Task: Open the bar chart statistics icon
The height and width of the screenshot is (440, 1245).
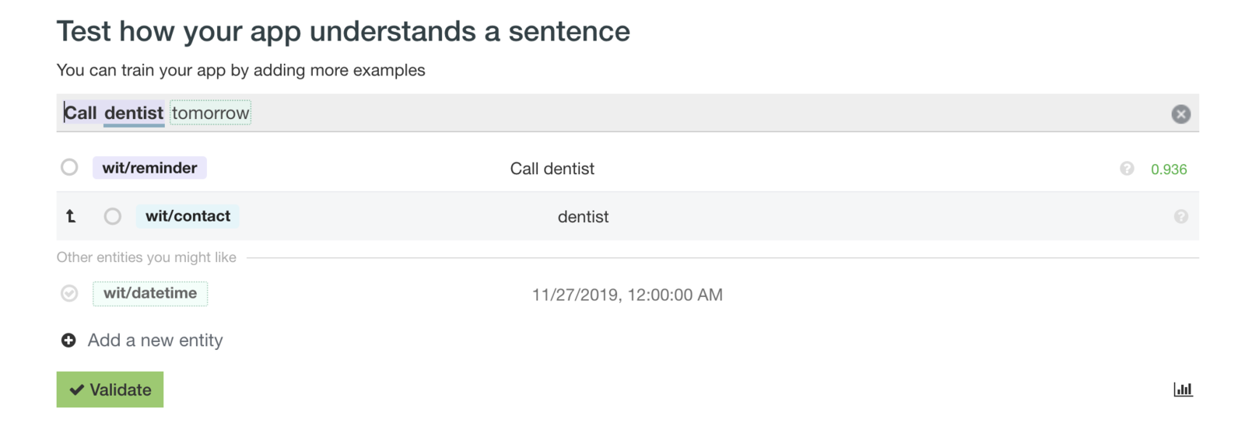Action: (1183, 389)
